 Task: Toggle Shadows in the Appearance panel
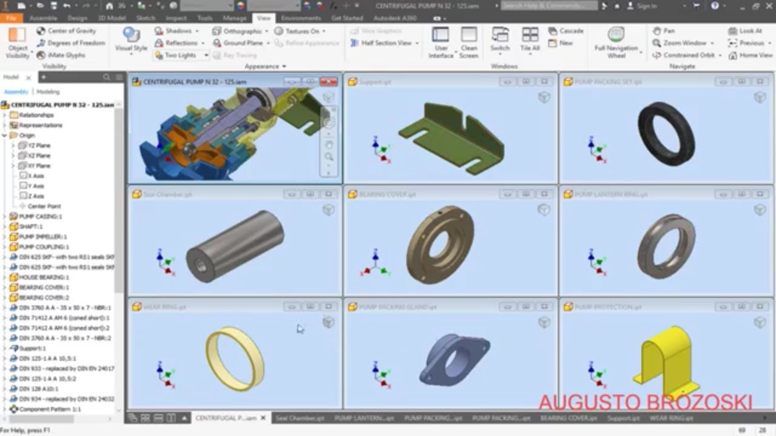click(176, 31)
